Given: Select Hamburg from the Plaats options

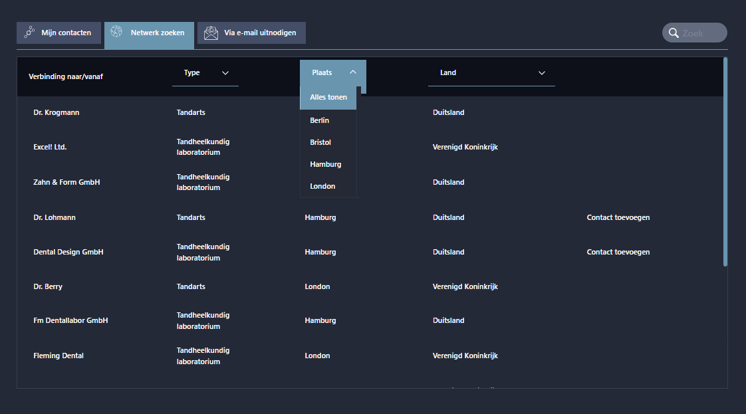Looking at the screenshot, I should point(326,164).
